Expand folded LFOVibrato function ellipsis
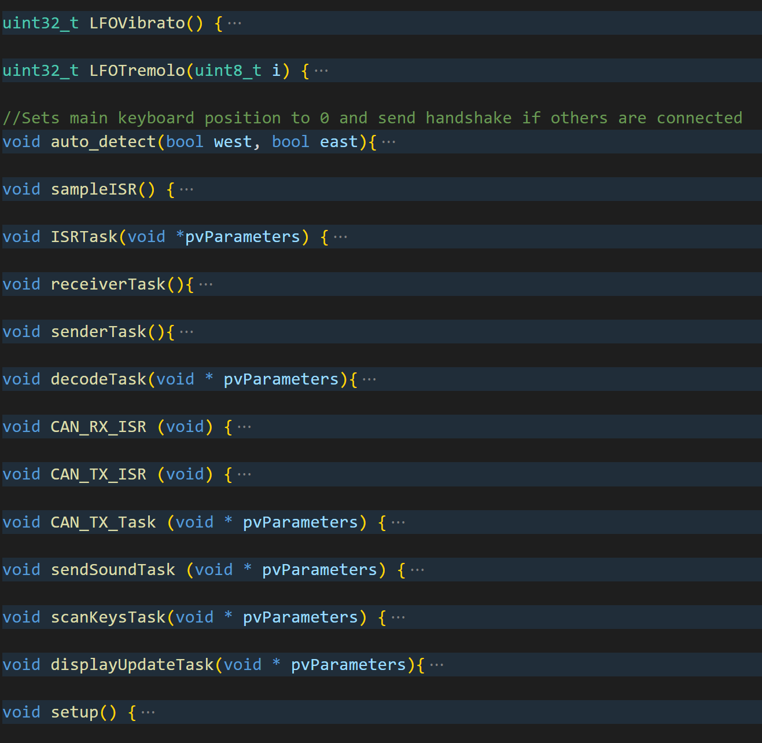 234,24
